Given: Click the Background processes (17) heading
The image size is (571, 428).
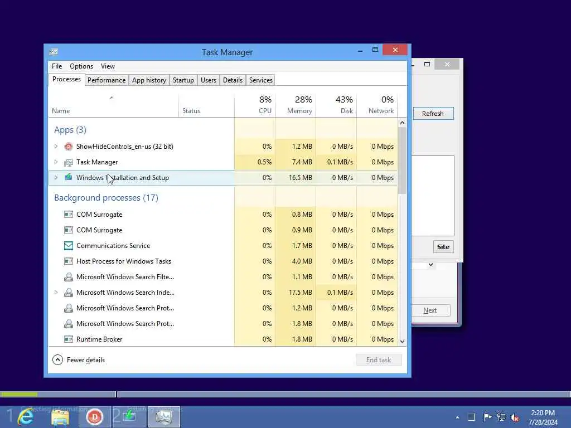Looking at the screenshot, I should pyautogui.click(x=107, y=198).
